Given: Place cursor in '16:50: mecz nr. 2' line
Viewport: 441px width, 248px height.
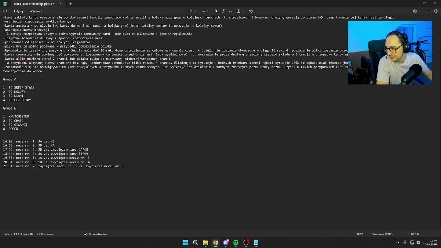Looking at the screenshot, I should tap(29, 145).
